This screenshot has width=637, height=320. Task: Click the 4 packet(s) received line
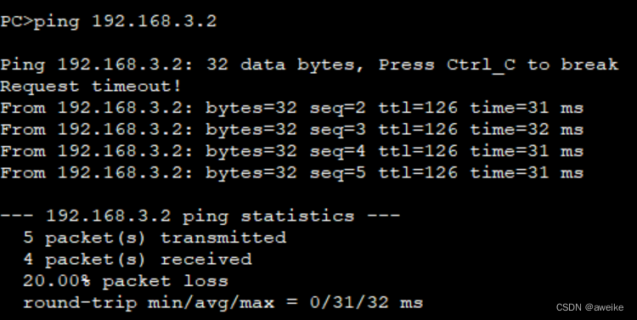(x=138, y=260)
